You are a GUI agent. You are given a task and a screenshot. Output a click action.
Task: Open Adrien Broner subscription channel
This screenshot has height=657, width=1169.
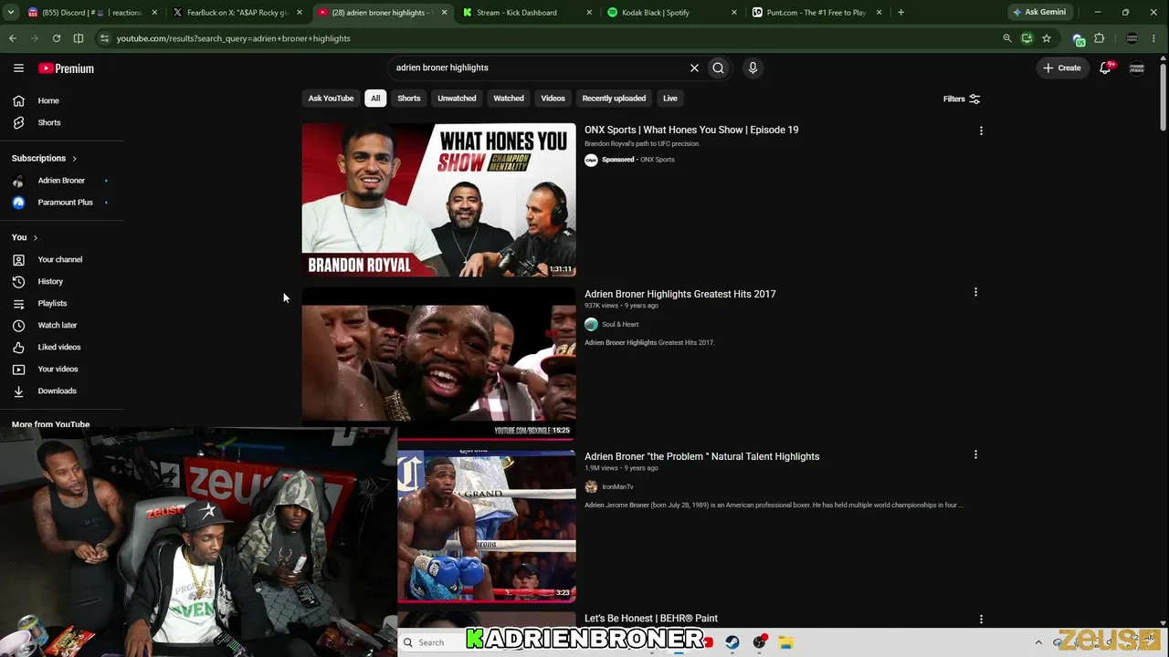coord(61,181)
